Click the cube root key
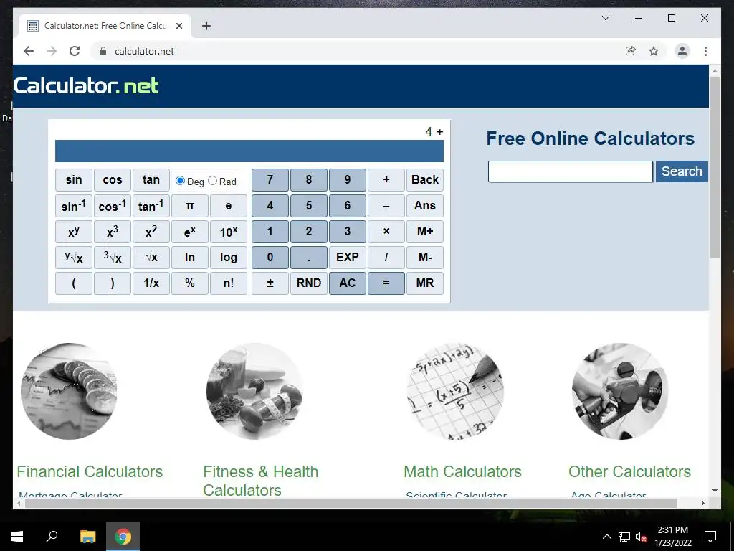 pos(113,258)
